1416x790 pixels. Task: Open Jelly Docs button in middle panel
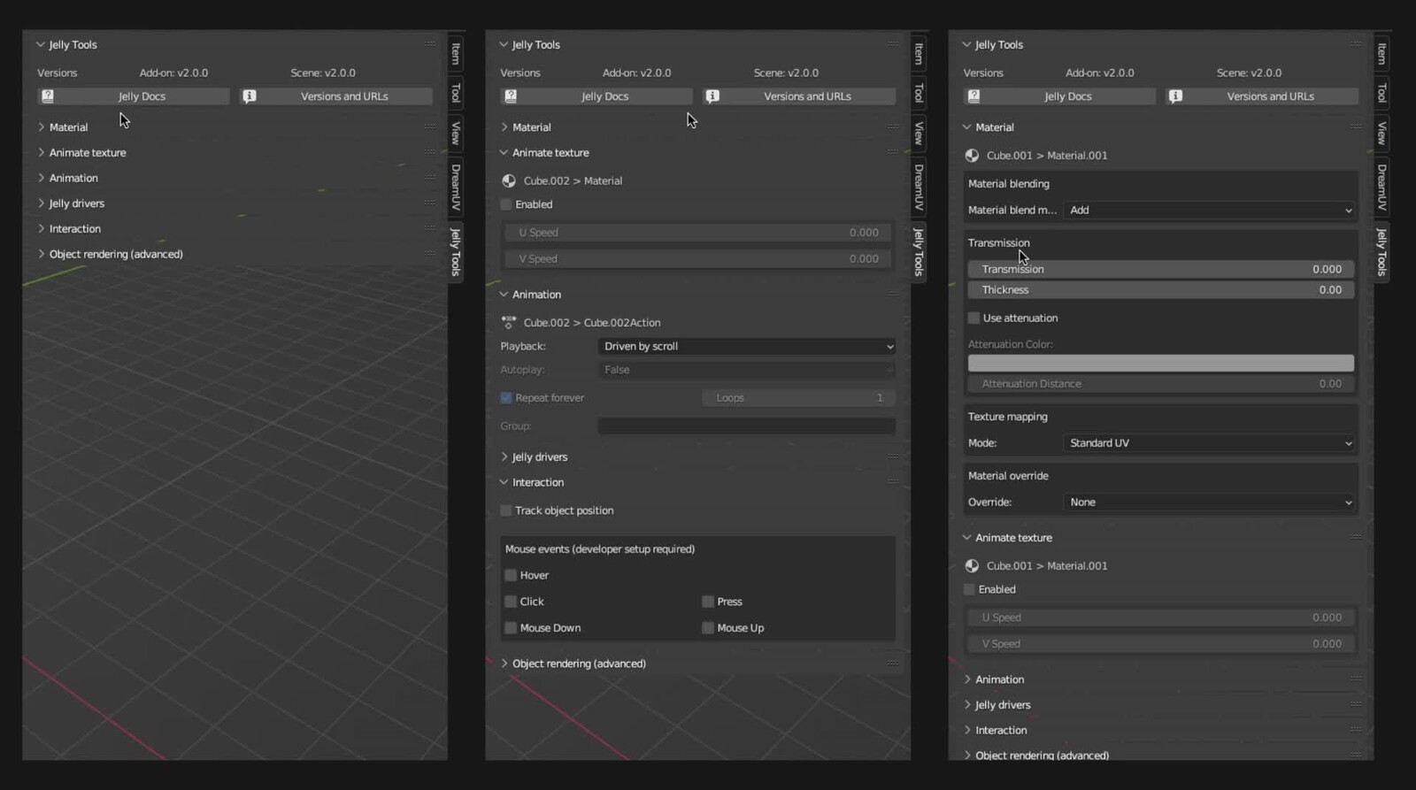click(x=596, y=96)
